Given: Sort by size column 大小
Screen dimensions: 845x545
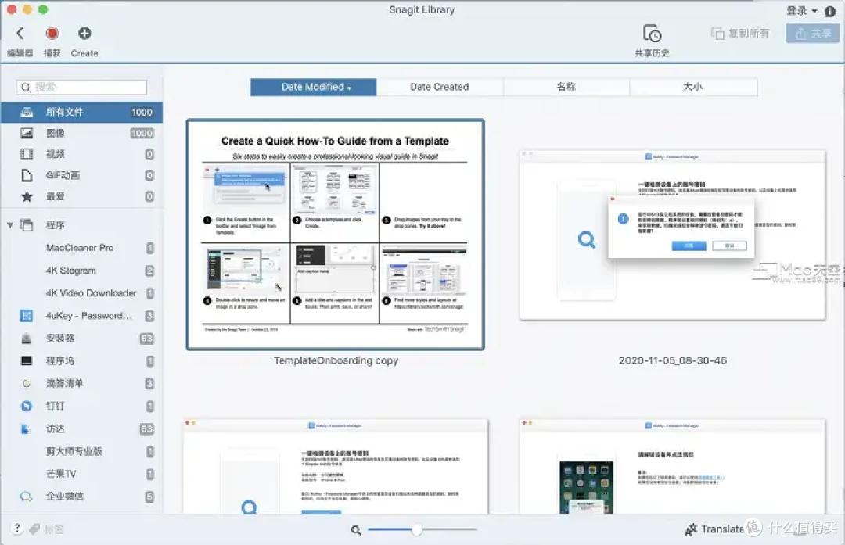Looking at the screenshot, I should 693,88.
